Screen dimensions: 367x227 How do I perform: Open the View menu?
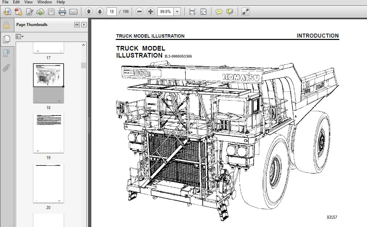[28, 2]
